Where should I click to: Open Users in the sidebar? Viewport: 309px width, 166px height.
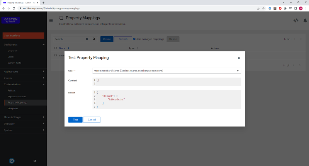pyautogui.click(x=11, y=57)
